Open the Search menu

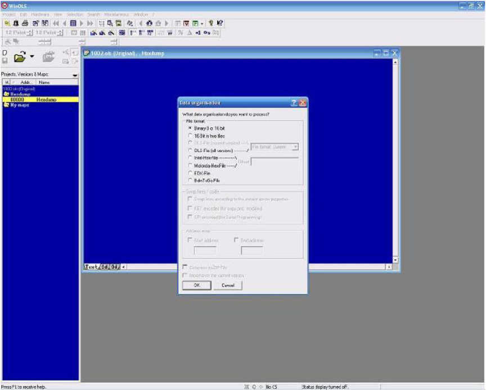93,15
